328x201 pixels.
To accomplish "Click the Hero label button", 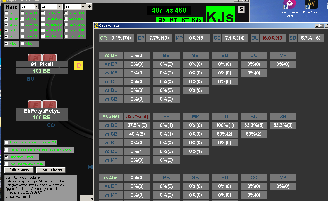I will pos(11,7).
